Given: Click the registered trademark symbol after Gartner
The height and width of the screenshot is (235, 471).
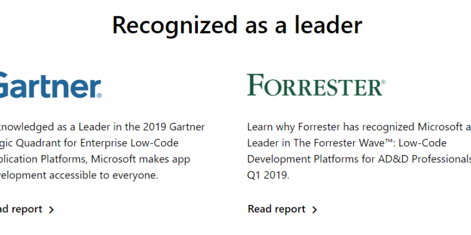Looking at the screenshot, I should tap(99, 96).
